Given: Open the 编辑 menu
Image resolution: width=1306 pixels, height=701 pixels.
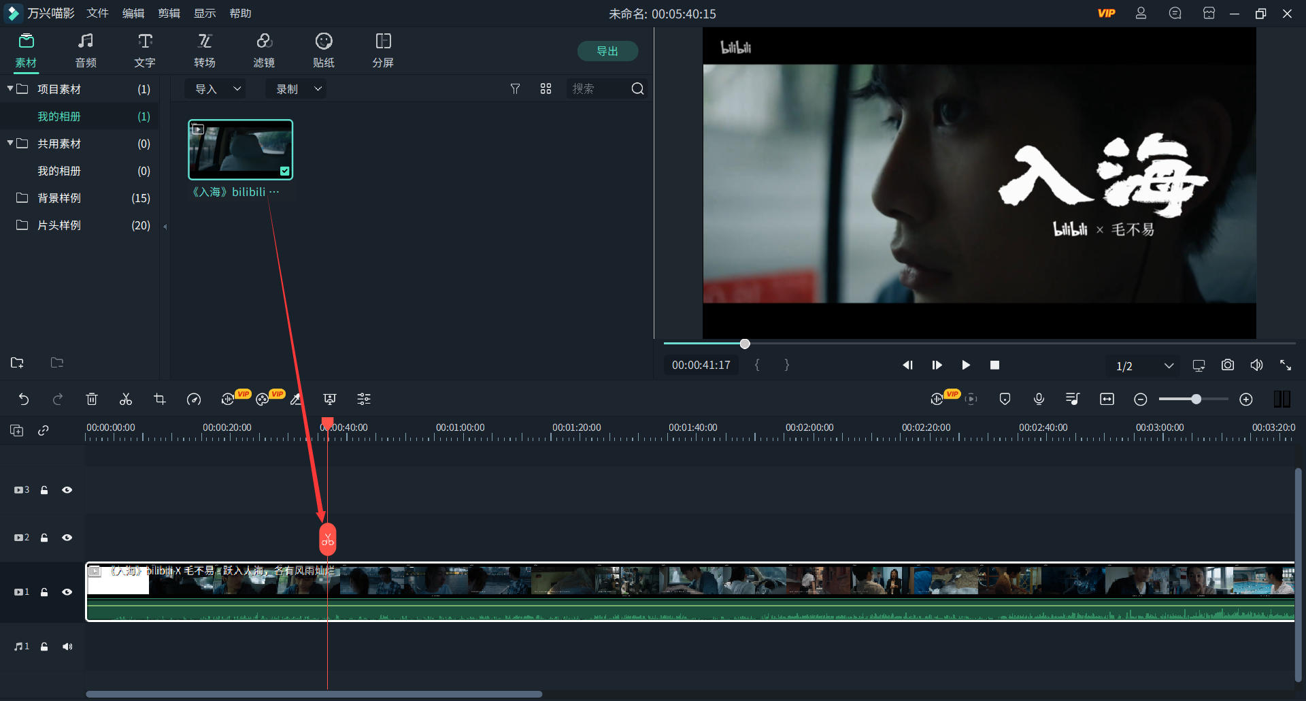Looking at the screenshot, I should pyautogui.click(x=133, y=13).
